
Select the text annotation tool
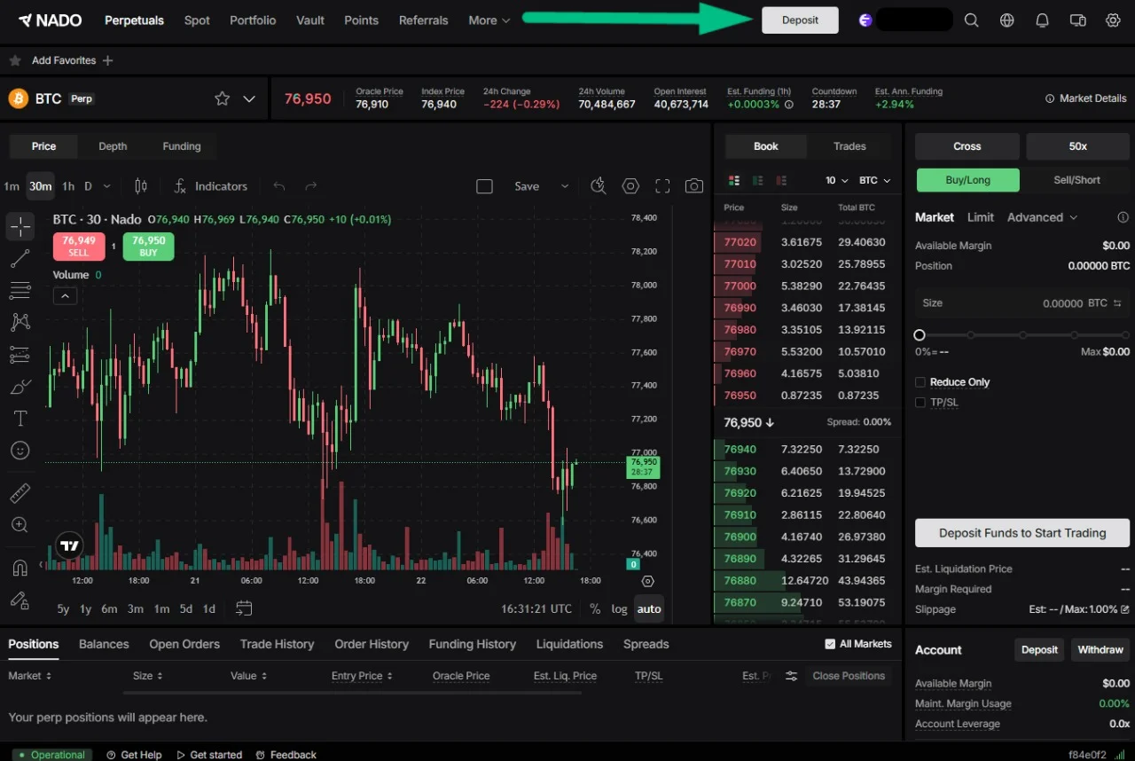(x=20, y=419)
